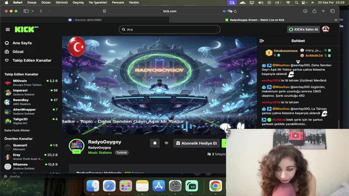Open App Store from the Dock
The width and height of the screenshot is (349, 196).
pos(159,186)
